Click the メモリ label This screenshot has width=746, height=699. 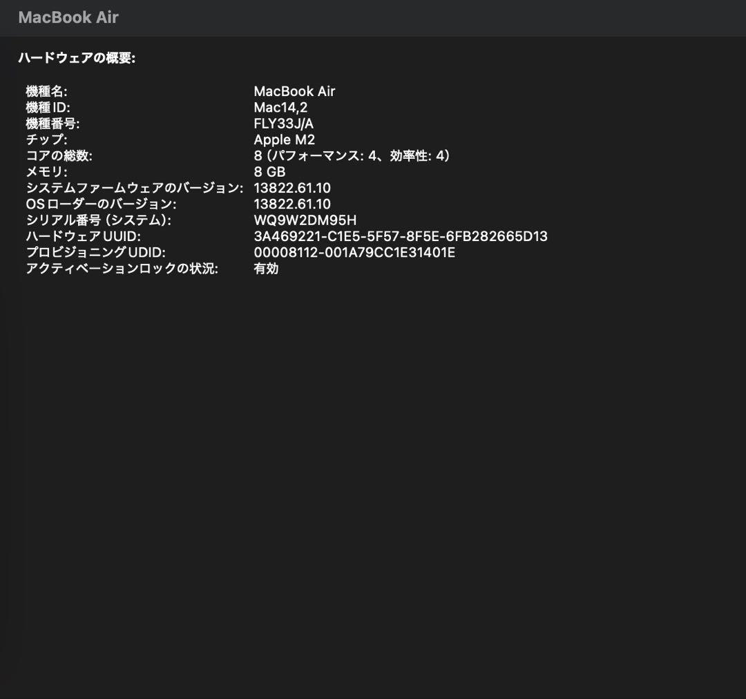pyautogui.click(x=40, y=171)
